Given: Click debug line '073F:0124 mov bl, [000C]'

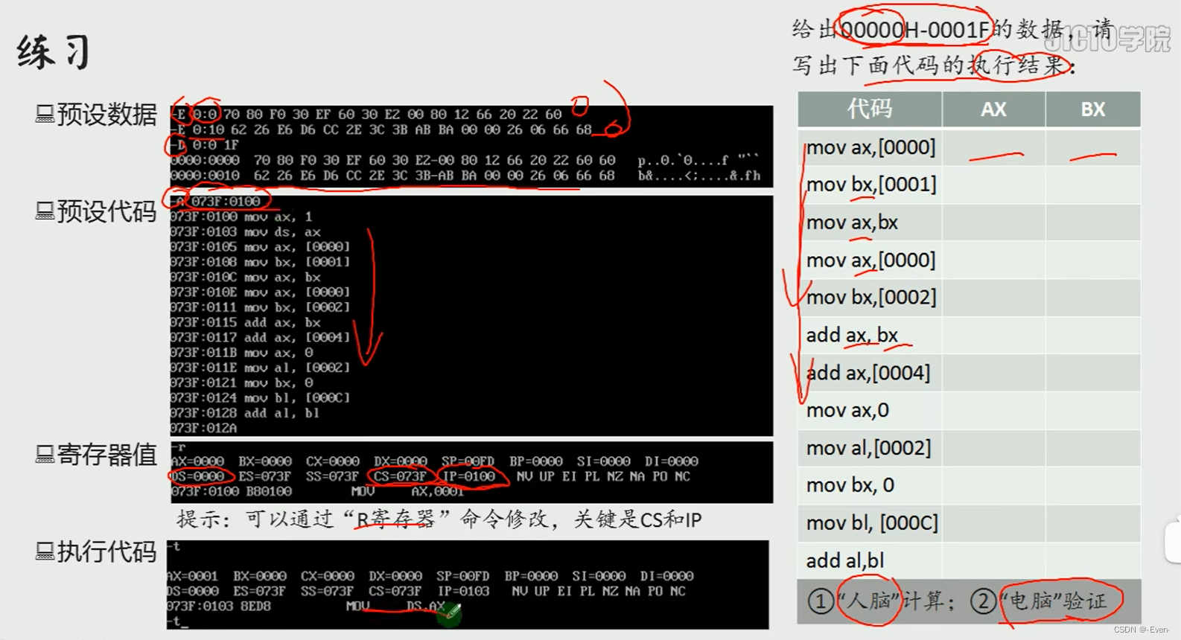Looking at the screenshot, I should click(x=260, y=397).
